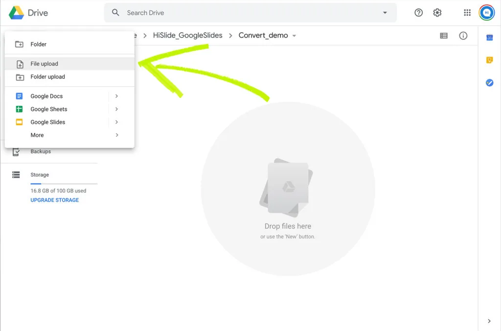Viewport: 501px width, 331px height.
Task: Show details info icon
Action: (x=463, y=35)
